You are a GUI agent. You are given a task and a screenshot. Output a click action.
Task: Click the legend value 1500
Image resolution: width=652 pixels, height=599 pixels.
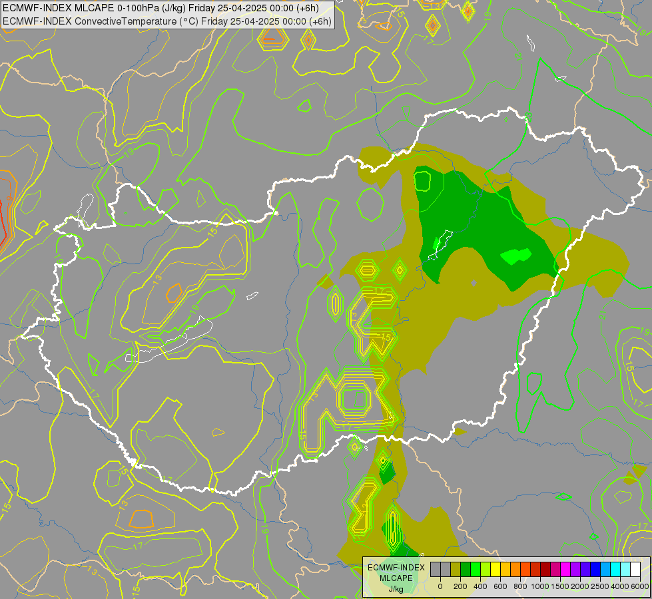[561, 586]
